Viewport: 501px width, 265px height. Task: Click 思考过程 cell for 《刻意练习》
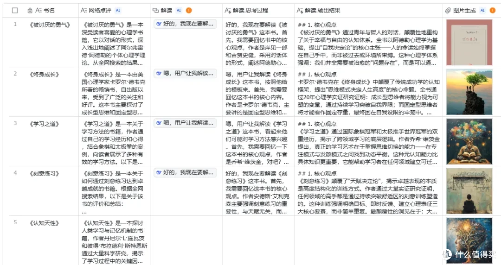click(x=258, y=190)
